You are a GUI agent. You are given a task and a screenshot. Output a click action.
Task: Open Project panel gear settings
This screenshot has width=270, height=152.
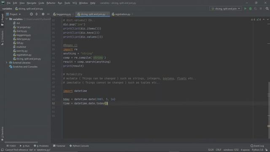tap(43, 14)
